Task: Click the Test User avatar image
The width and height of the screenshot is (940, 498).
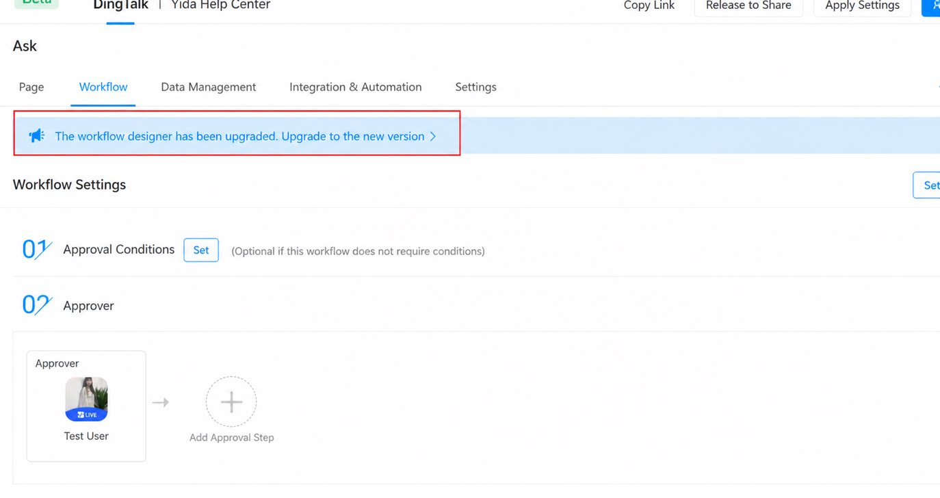Action: [x=86, y=399]
